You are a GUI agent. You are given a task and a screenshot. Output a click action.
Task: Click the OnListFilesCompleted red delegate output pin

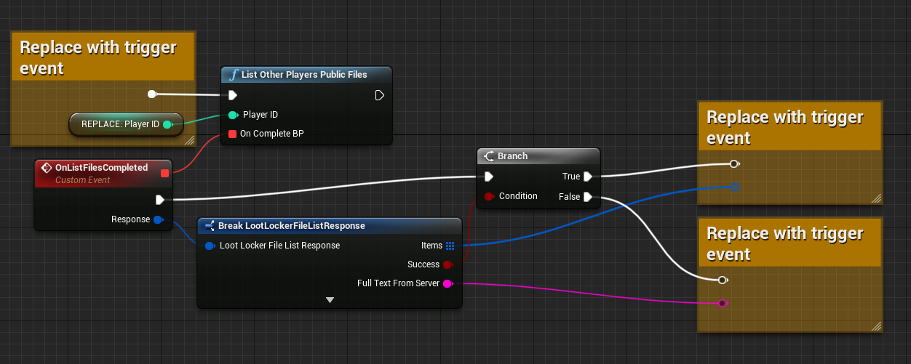[x=164, y=173]
